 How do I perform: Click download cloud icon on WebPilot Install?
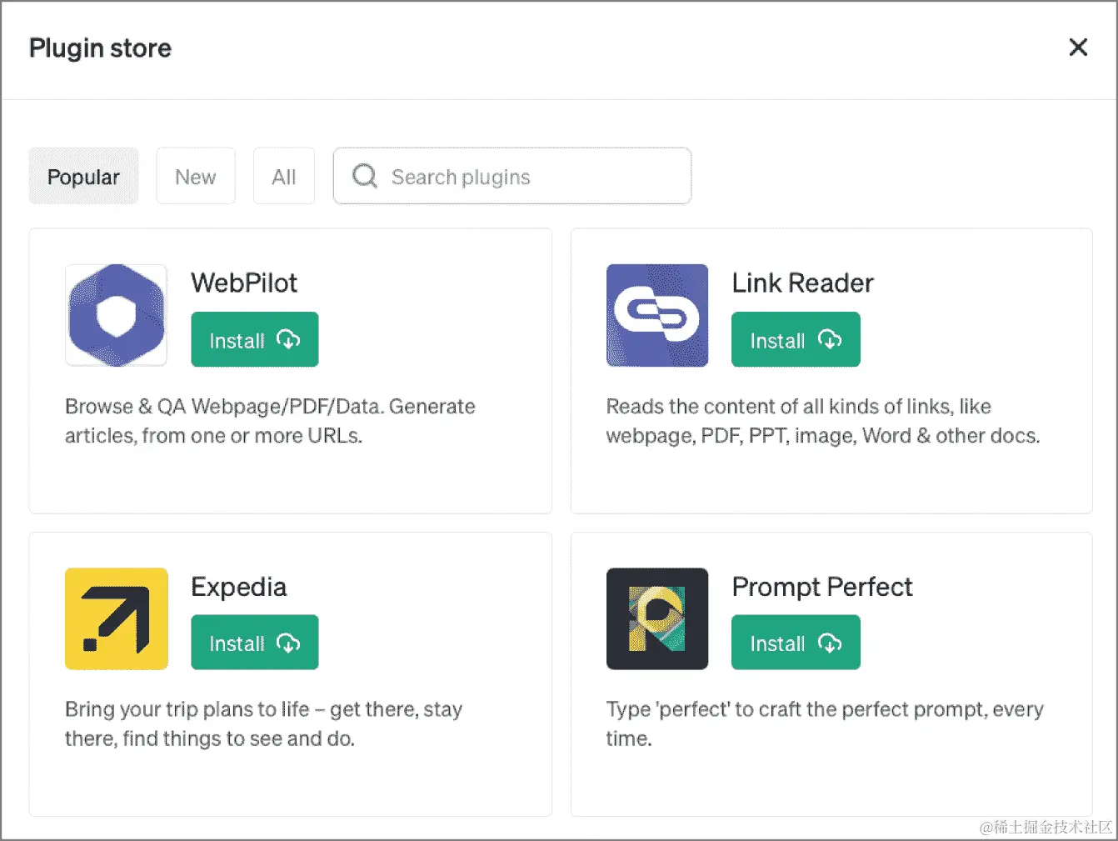coord(288,340)
